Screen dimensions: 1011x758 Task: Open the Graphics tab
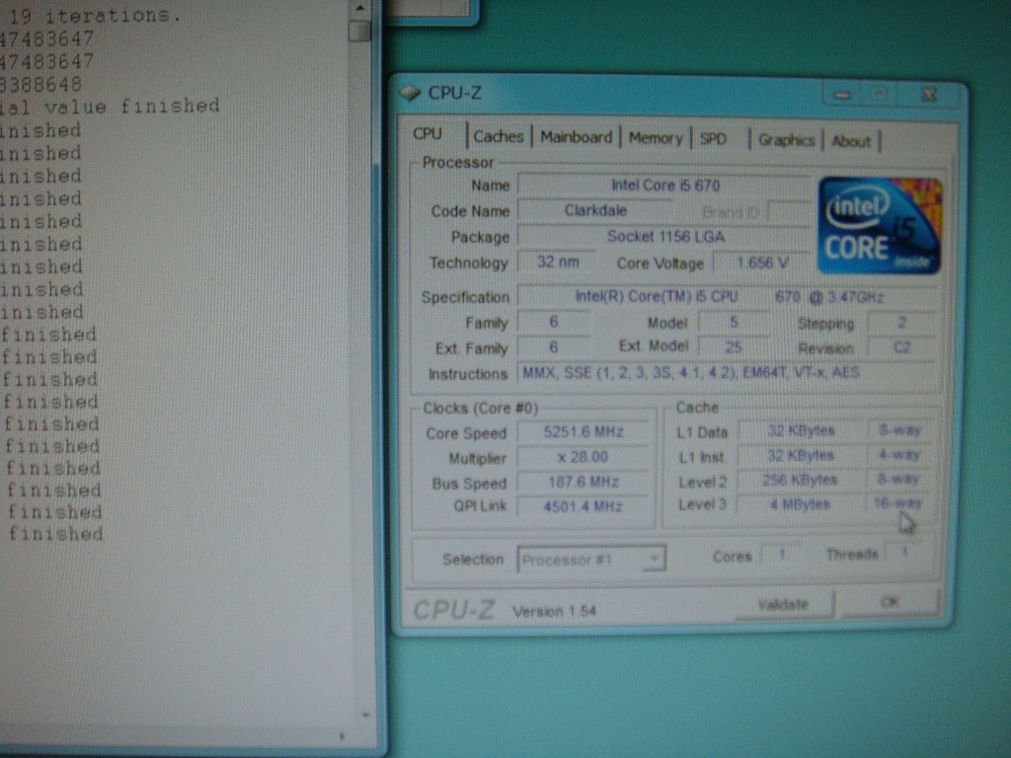click(787, 140)
